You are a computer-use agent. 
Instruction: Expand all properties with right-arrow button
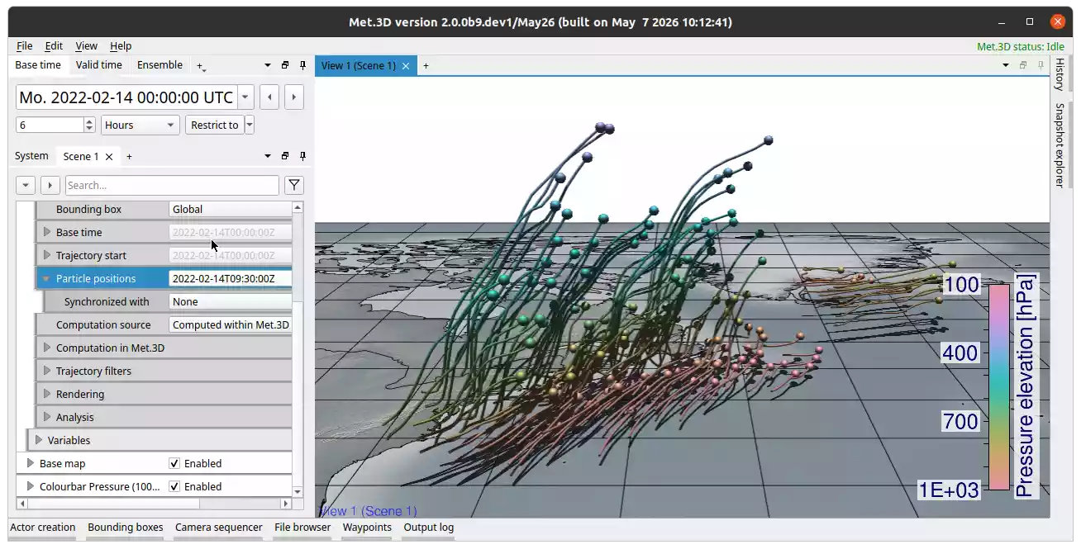coord(50,186)
